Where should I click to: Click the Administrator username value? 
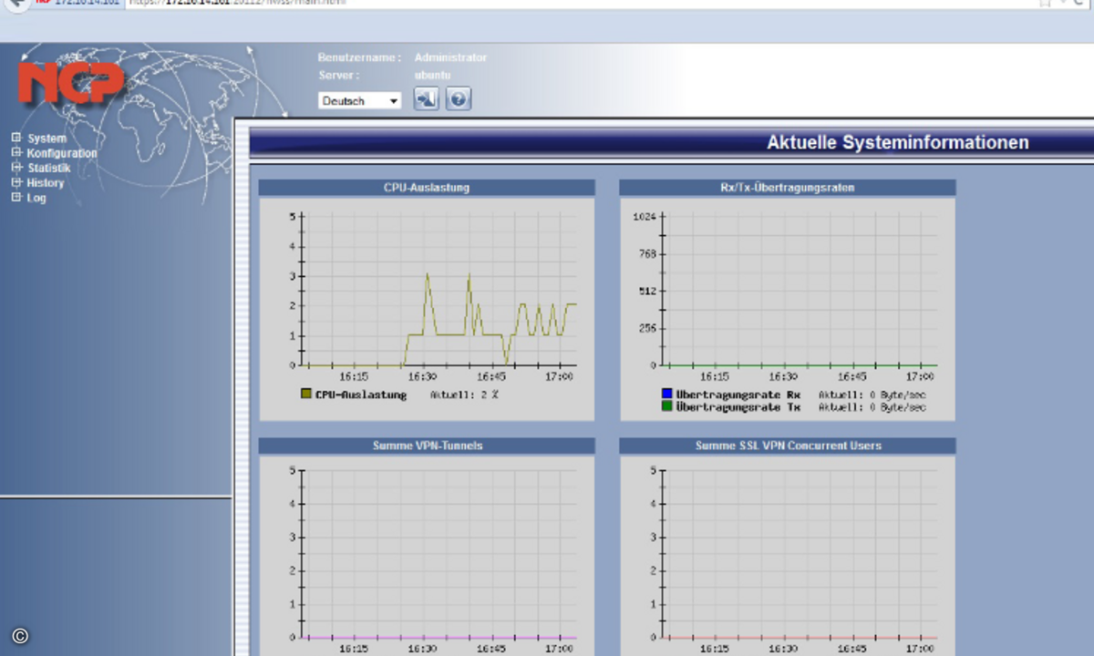(x=450, y=57)
